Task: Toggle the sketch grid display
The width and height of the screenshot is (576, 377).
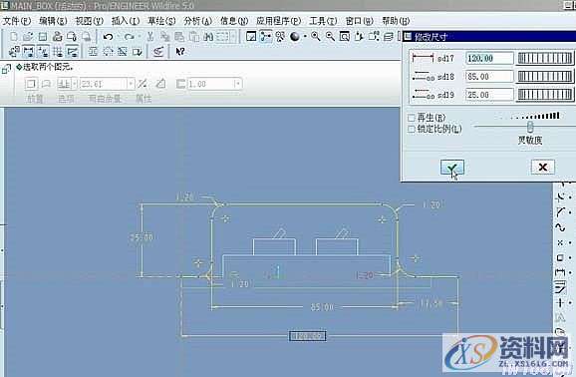Action: tap(58, 52)
